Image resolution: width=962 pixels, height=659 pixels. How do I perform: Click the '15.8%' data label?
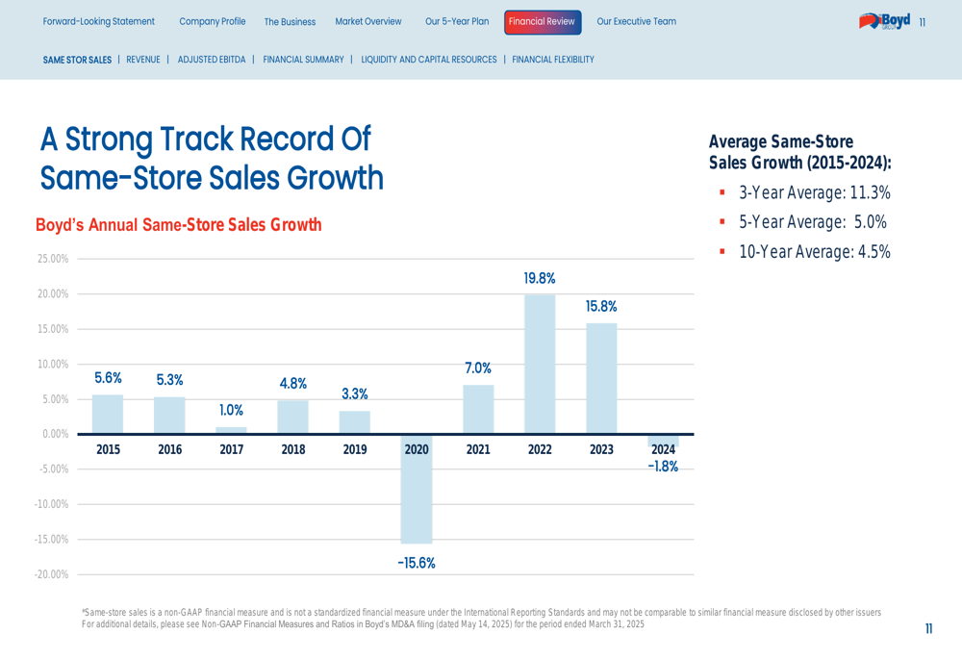pyautogui.click(x=601, y=306)
